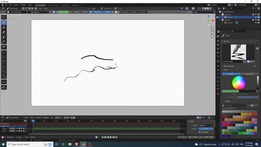
Task: Select the Tint tool
Action: pos(4,37)
